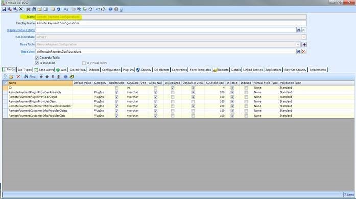Uncheck the Is Installed checkbox
356x199 pixels.
pyautogui.click(x=37, y=63)
